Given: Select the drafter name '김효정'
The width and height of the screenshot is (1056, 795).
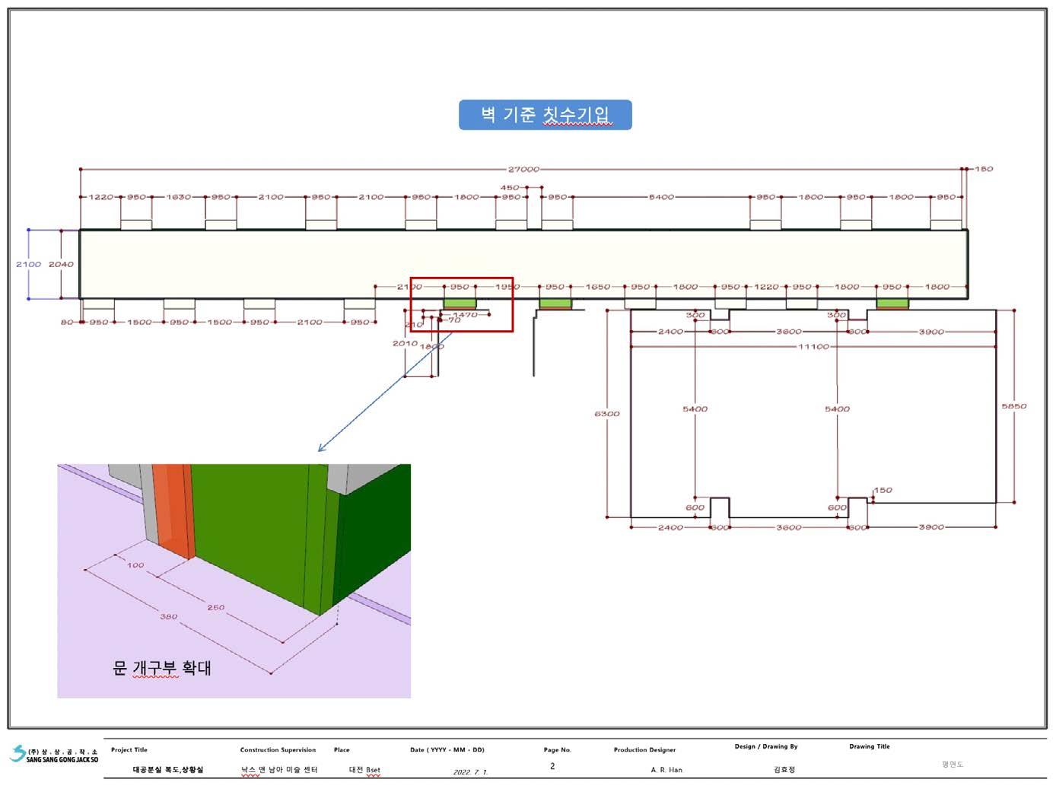Looking at the screenshot, I should (784, 770).
